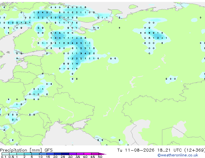The width and height of the screenshot is (205, 158).
Task: Click the word "Precipitation" in the title
Action: pos(14,150)
